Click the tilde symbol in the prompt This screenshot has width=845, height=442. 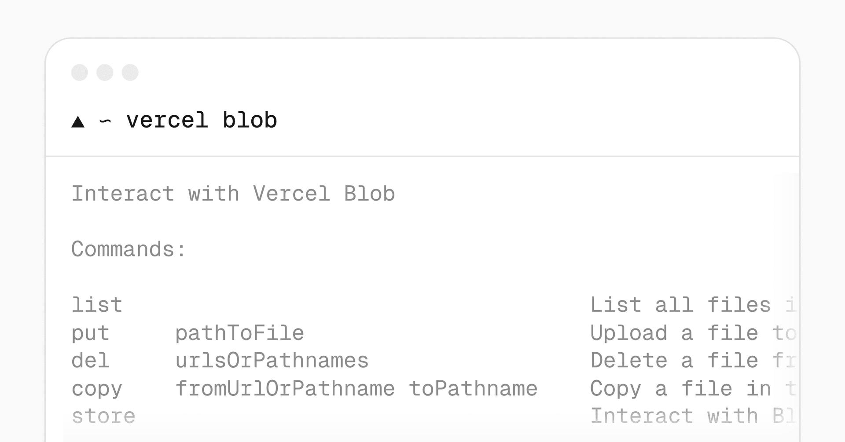105,121
